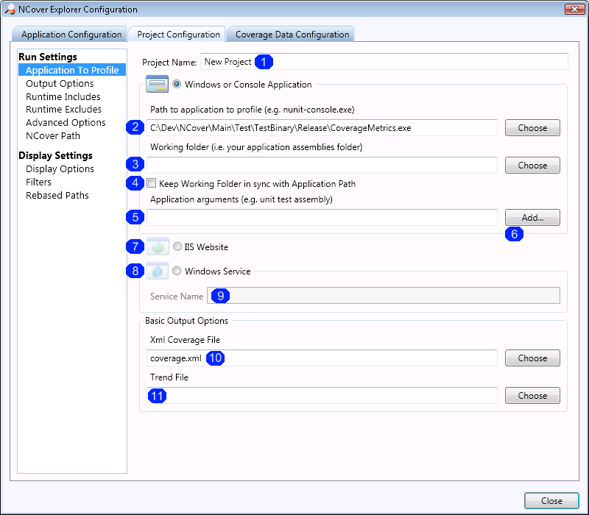Click the Service Name field
The width and height of the screenshot is (589, 515).
tap(383, 296)
